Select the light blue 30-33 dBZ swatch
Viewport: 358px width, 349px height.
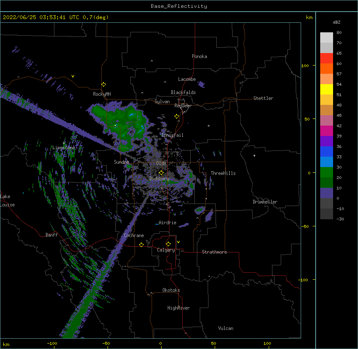click(326, 162)
